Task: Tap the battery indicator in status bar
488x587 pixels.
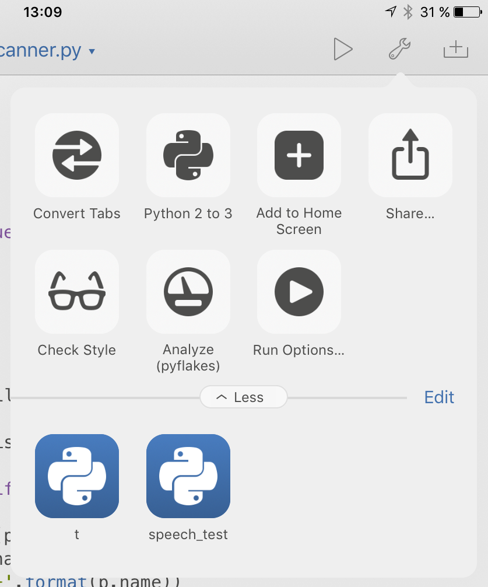Action: click(x=466, y=12)
